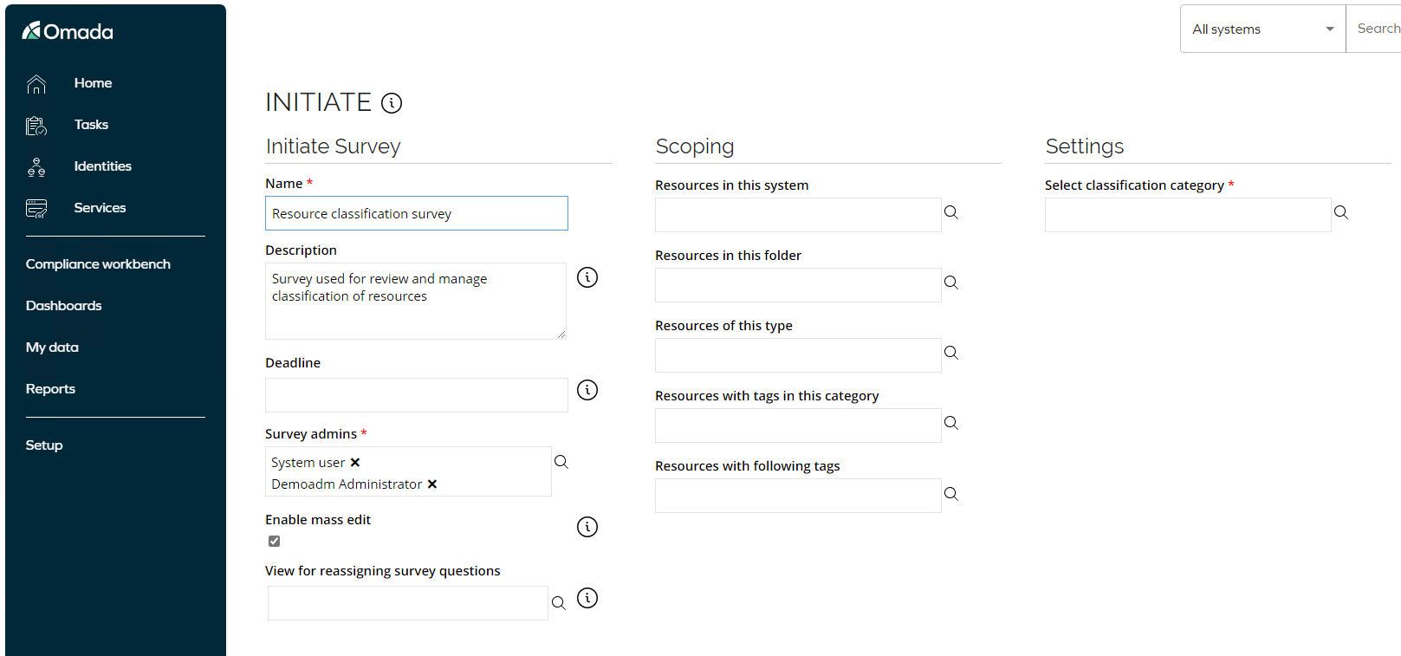
Task: Expand the All systems dropdown
Action: coord(1262,29)
